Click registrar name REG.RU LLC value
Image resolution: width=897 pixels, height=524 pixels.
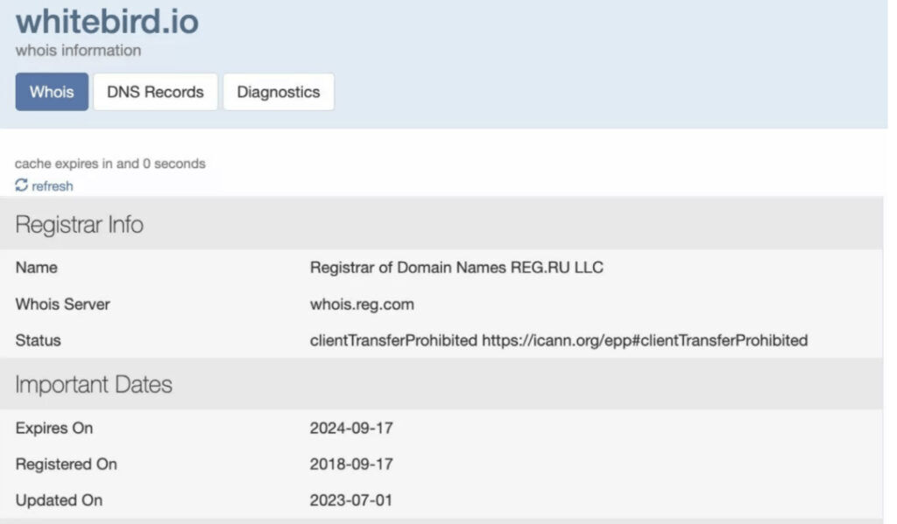coord(456,269)
